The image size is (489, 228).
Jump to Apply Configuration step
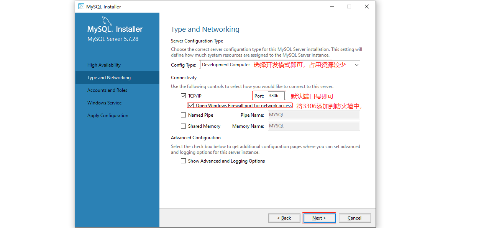pos(108,116)
